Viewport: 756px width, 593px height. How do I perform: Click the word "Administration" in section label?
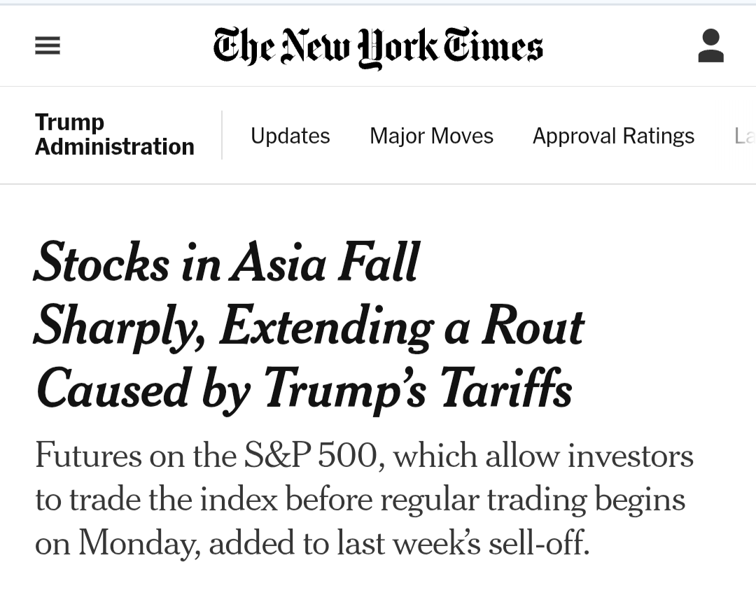tap(114, 146)
